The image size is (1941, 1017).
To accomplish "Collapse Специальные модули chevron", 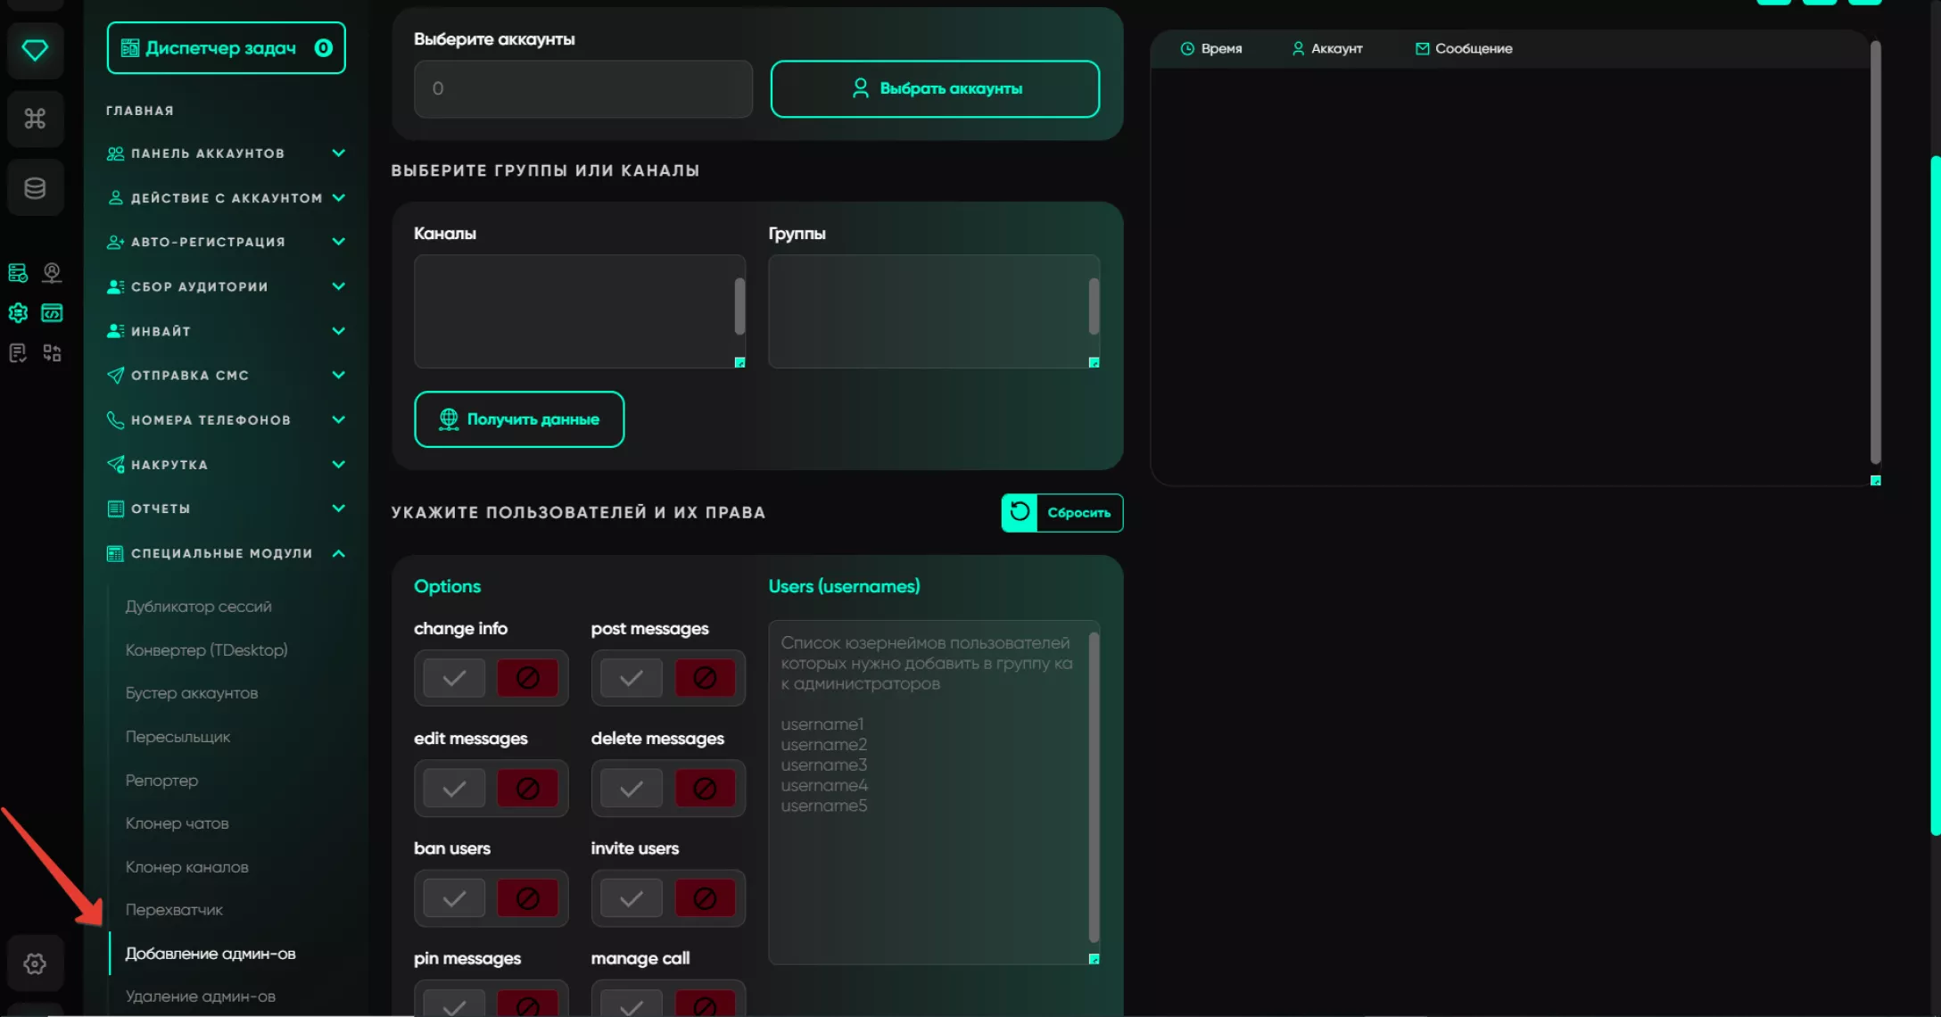I will (339, 554).
